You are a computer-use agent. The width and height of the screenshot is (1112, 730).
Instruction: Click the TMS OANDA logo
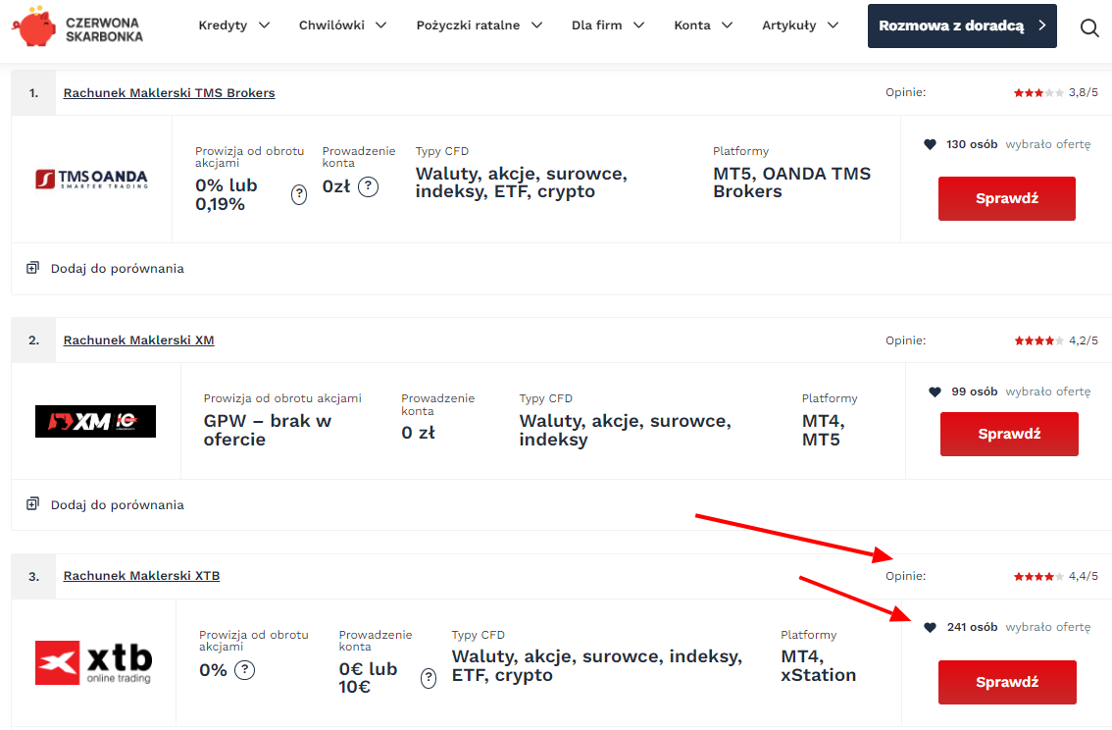(x=91, y=179)
